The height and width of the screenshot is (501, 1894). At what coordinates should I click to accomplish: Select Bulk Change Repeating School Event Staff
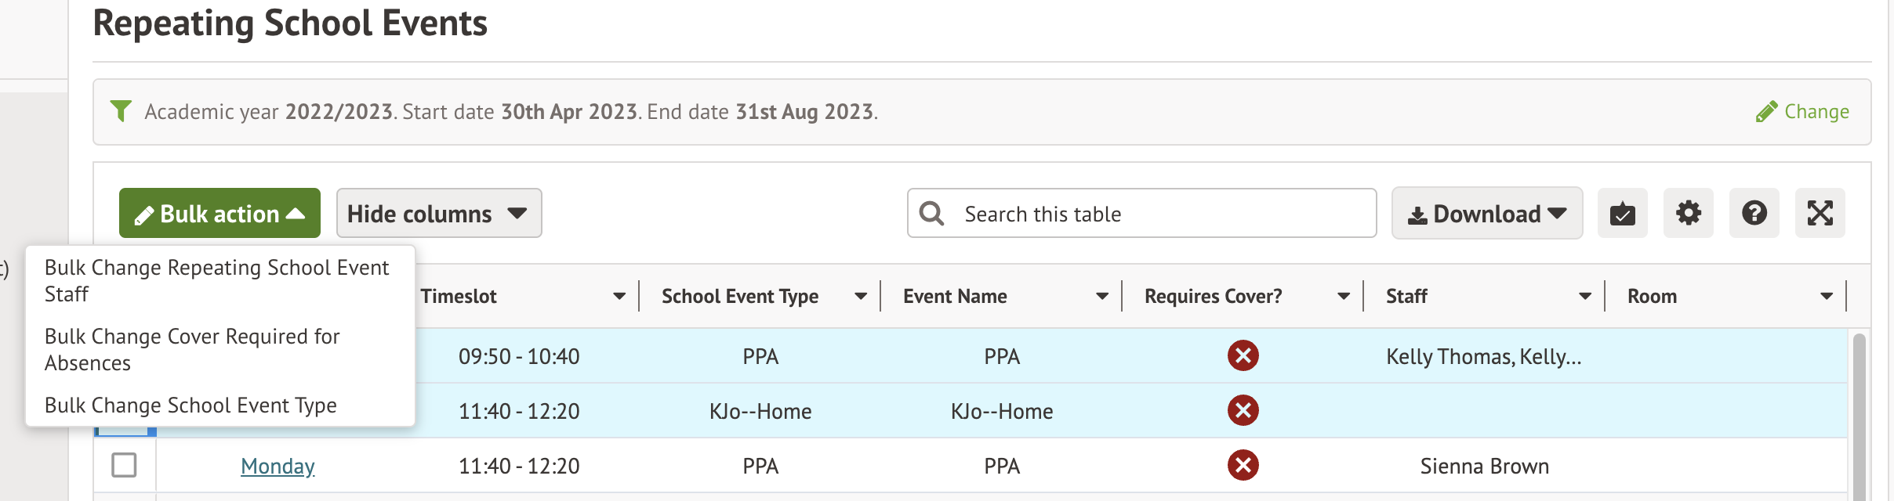click(x=216, y=280)
